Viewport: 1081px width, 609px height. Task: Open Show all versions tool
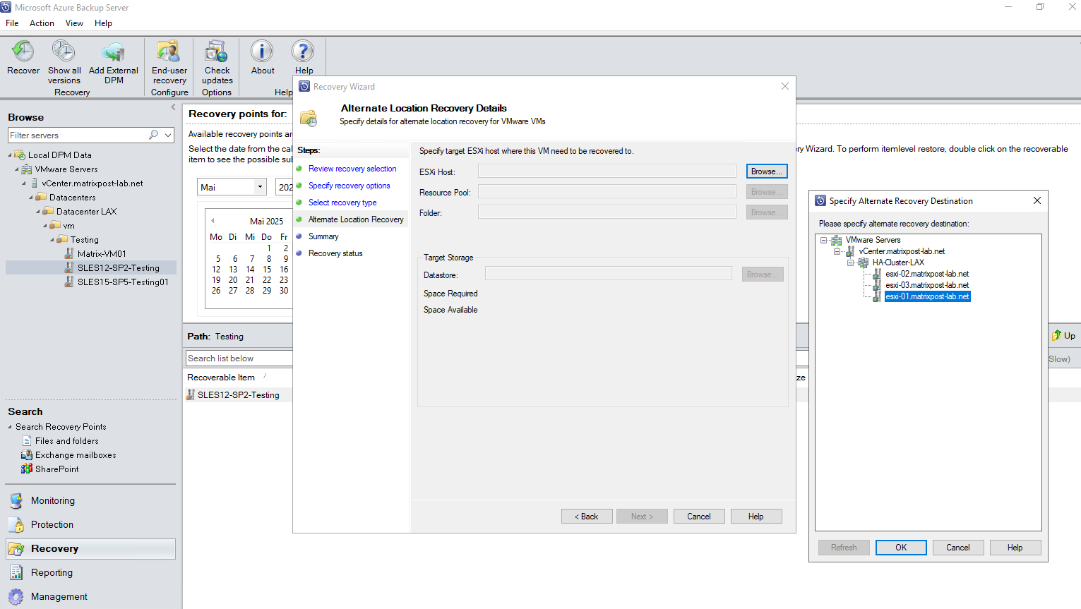tap(64, 52)
